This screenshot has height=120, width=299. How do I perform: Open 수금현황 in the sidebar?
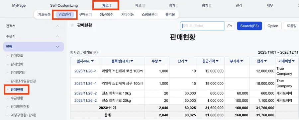(17, 98)
